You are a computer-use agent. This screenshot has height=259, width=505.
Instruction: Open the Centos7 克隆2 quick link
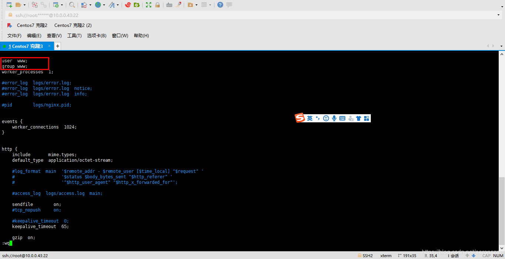pos(32,25)
